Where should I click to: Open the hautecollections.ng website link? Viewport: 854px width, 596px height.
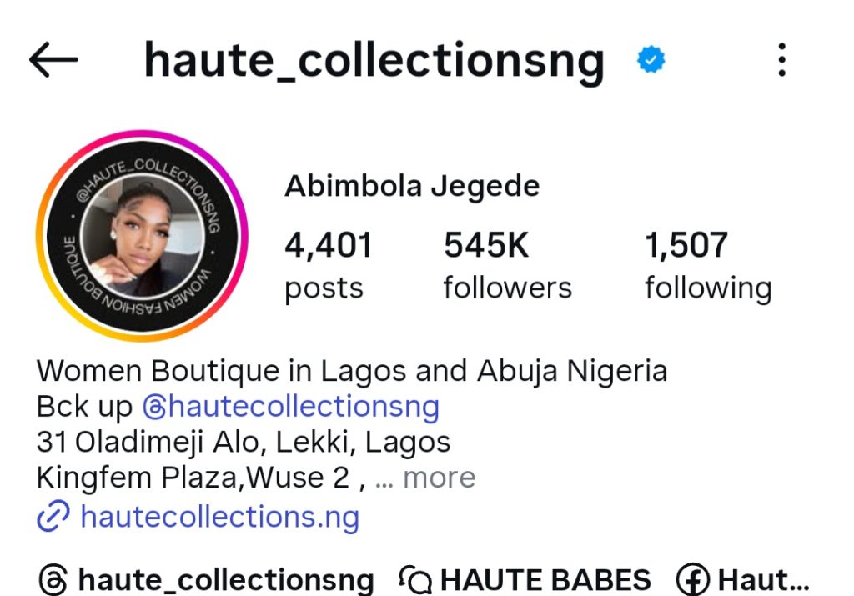click(x=219, y=516)
